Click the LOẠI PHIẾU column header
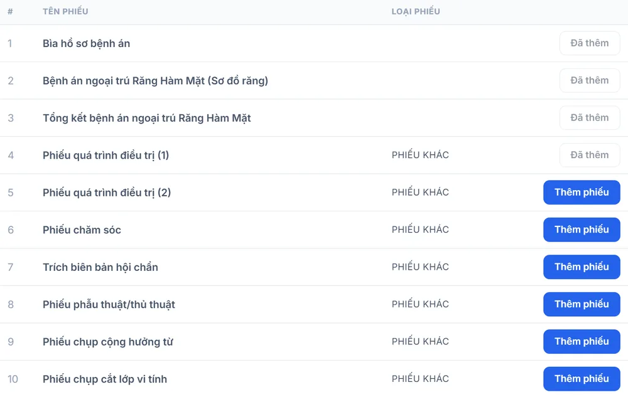Screen dimensions: 628x397 coord(416,11)
